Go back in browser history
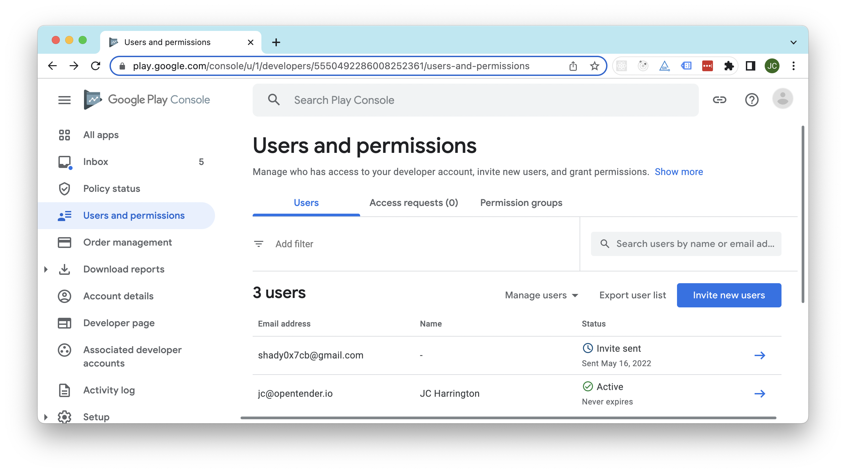846x473 pixels. (52, 66)
